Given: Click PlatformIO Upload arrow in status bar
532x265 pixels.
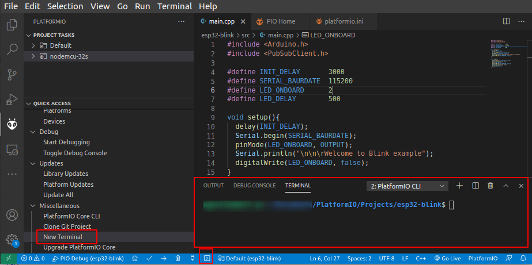Looking at the screenshot, I should tap(164, 258).
